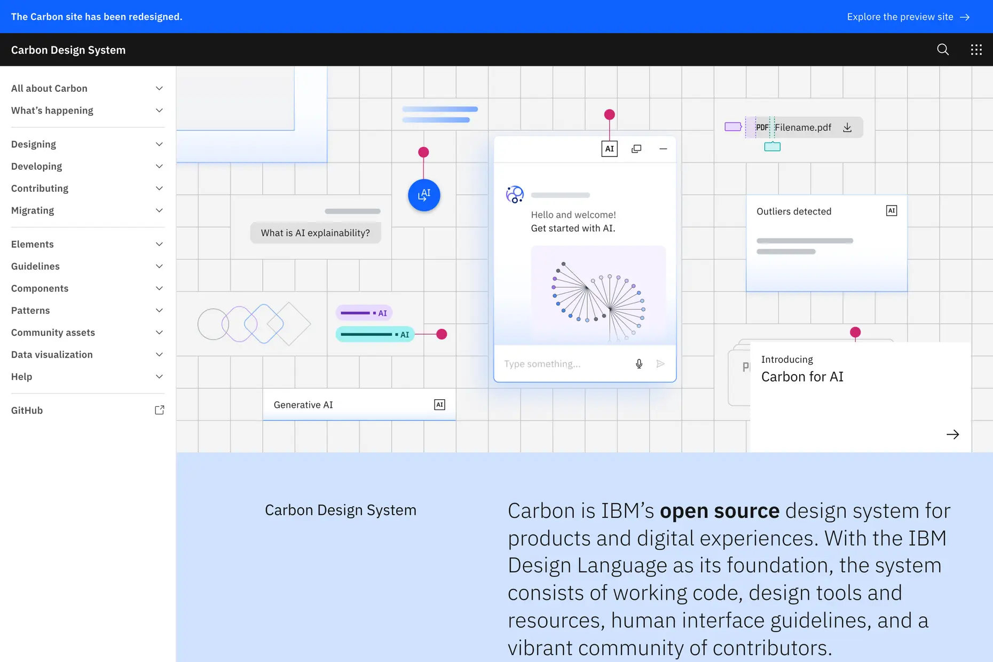This screenshot has height=662, width=993.
Task: Click the Filename.pdf file chip
Action: 804,128
